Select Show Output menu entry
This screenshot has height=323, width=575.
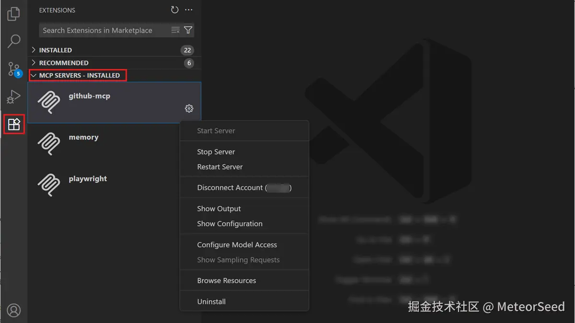pyautogui.click(x=244, y=209)
